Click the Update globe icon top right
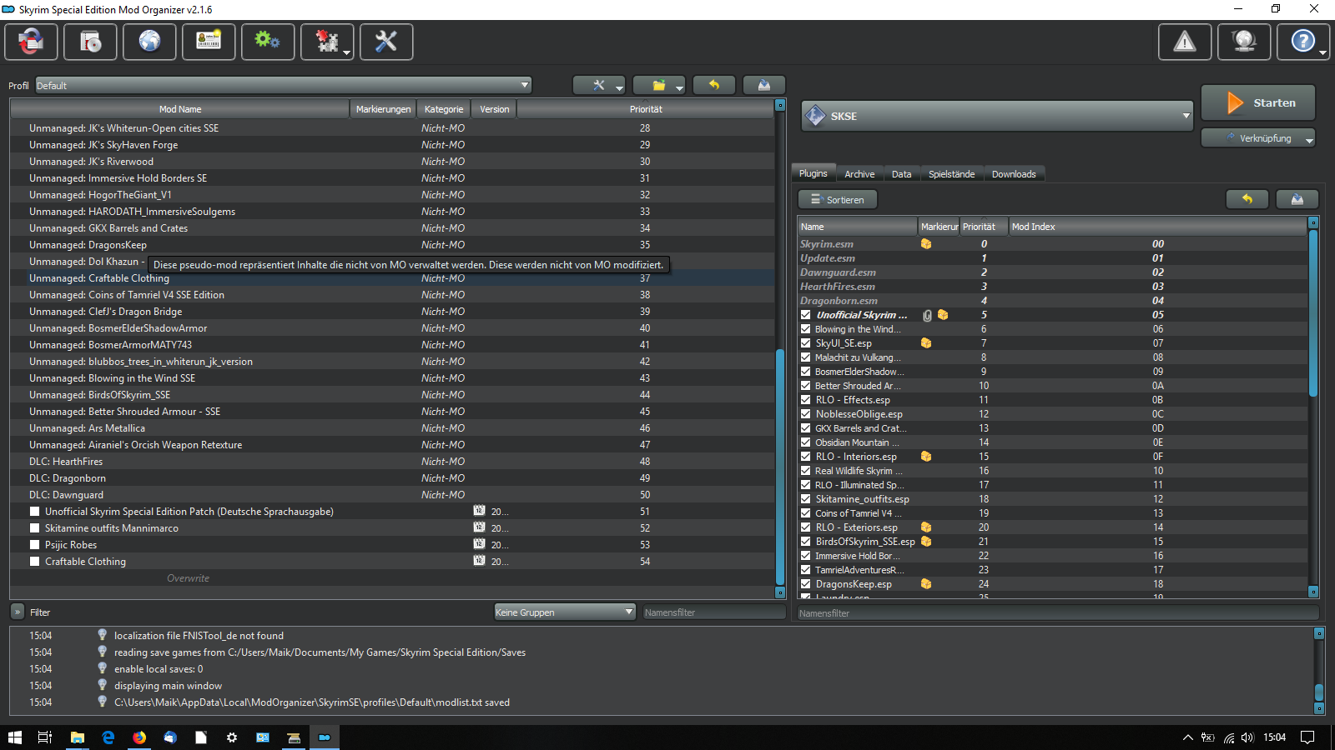 [x=1244, y=42]
